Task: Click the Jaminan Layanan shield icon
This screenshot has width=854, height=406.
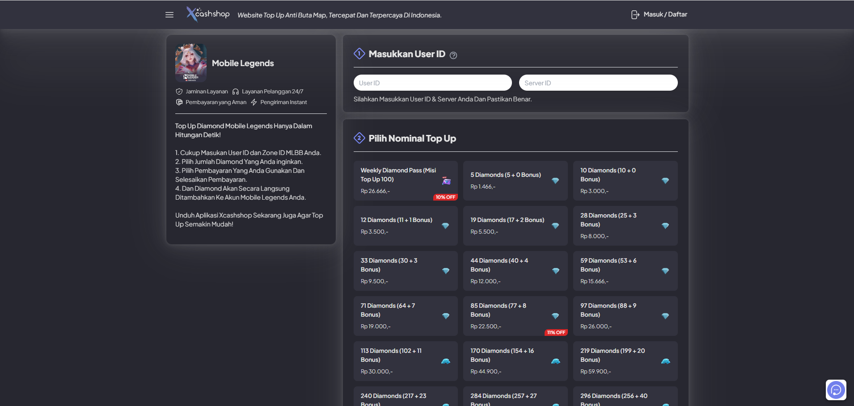Action: point(179,92)
